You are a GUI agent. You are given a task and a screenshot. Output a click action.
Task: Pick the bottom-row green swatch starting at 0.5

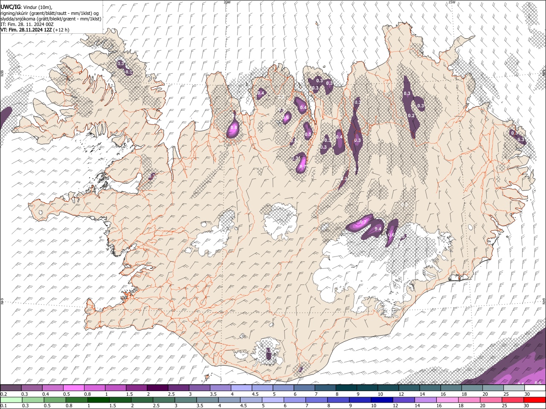pyautogui.click(x=54, y=400)
